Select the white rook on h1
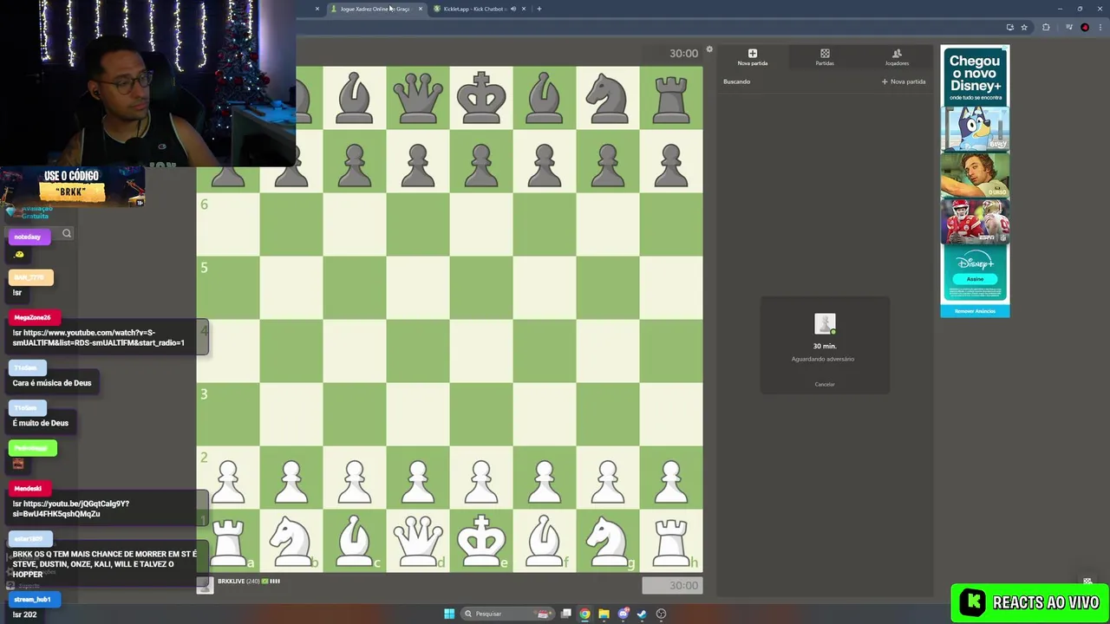Viewport: 1110px width, 624px height. pyautogui.click(x=671, y=540)
